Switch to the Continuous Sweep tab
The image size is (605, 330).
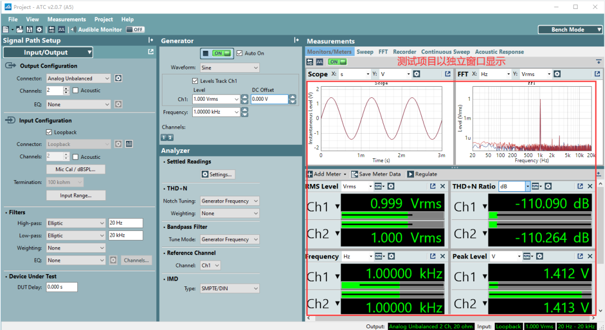pyautogui.click(x=445, y=51)
